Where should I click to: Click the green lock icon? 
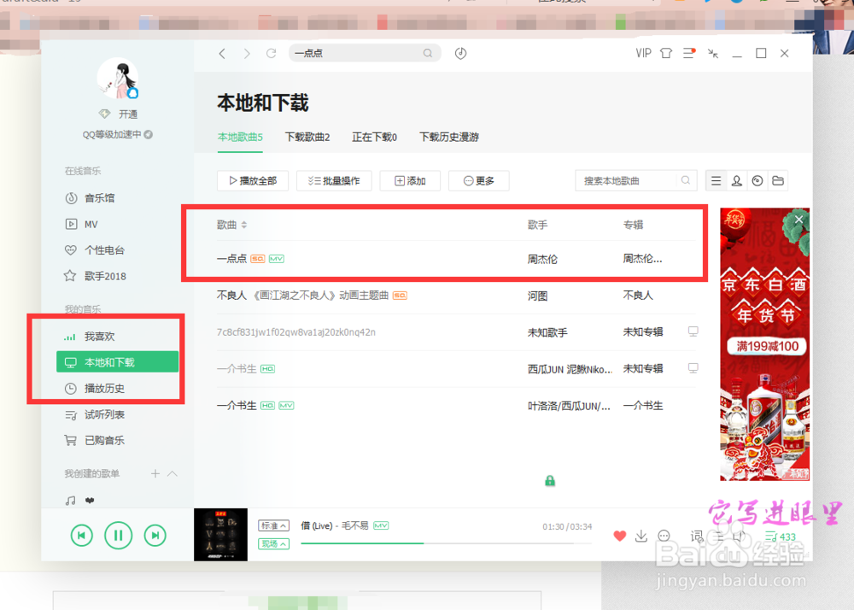pyautogui.click(x=550, y=480)
